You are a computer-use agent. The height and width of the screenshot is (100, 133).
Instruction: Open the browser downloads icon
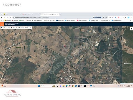click(126, 17)
